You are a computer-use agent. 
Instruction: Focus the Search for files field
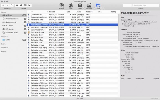[x=141, y=5]
